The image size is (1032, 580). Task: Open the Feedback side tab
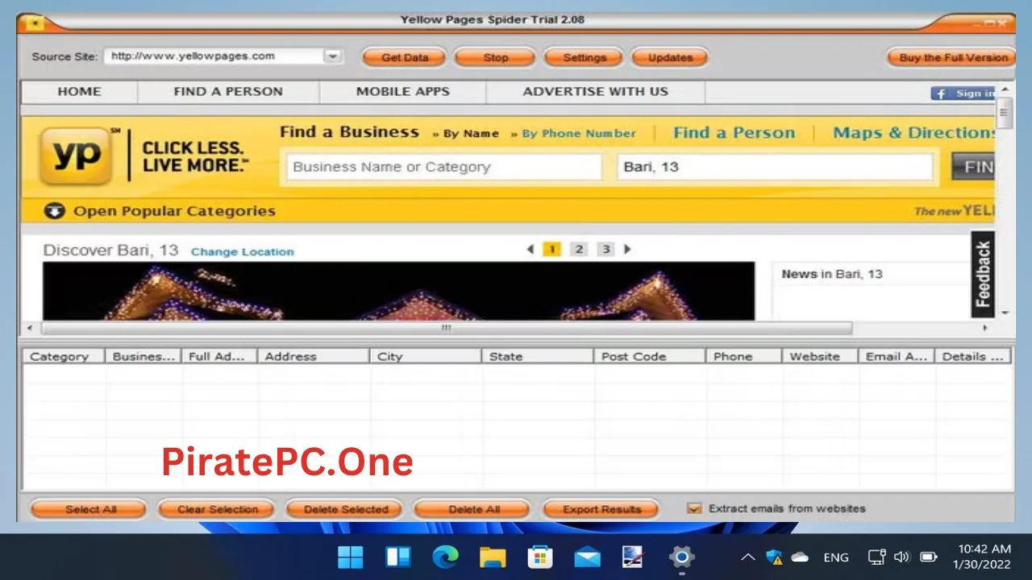(x=983, y=274)
